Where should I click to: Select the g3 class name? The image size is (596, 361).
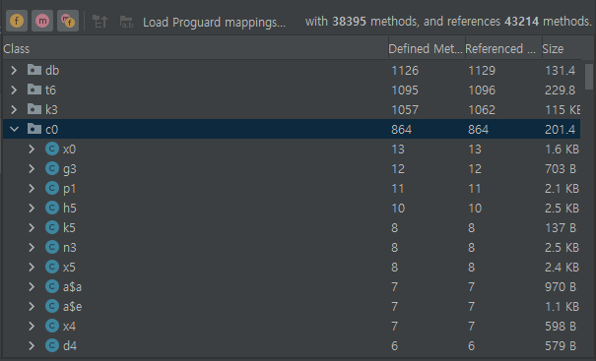(x=70, y=169)
